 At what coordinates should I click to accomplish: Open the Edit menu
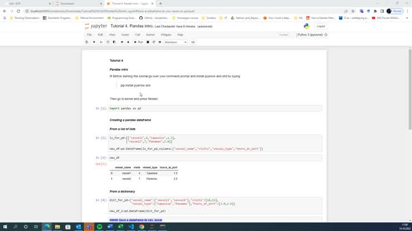click(x=100, y=34)
